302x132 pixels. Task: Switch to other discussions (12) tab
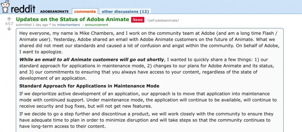[125, 11]
